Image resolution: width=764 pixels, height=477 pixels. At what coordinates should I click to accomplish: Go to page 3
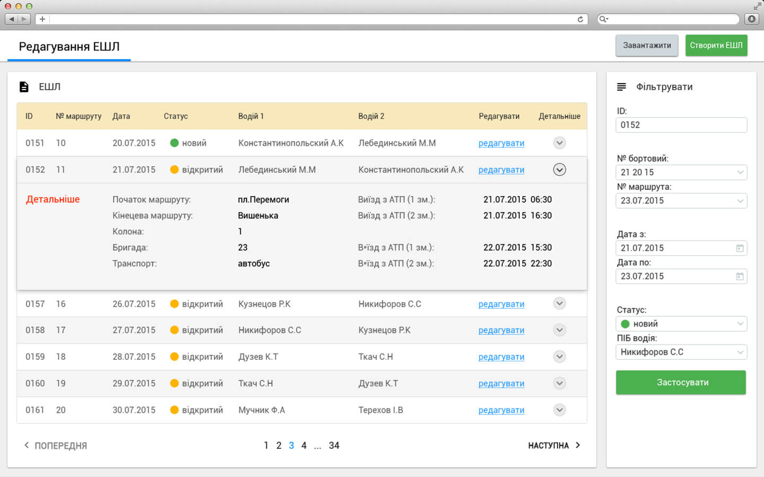pos(291,446)
